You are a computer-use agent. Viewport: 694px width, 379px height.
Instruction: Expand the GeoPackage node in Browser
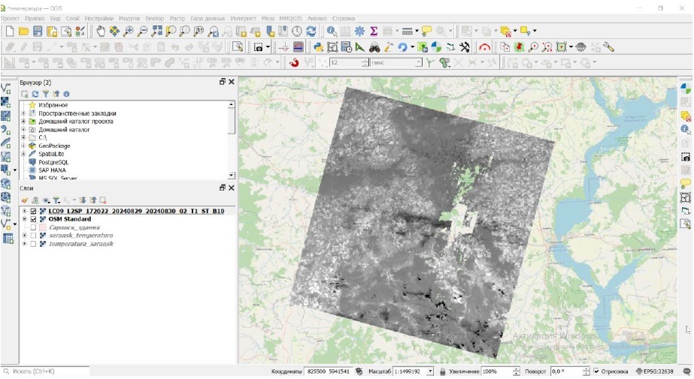tap(24, 146)
